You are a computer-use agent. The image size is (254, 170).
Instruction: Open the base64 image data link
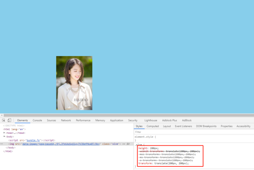[x=61, y=144]
